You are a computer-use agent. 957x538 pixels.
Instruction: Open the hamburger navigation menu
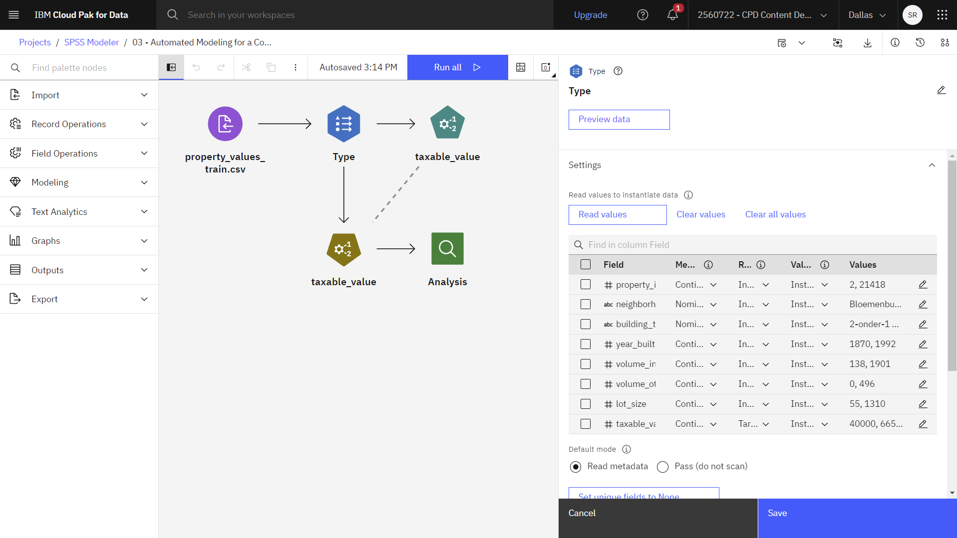tap(14, 15)
